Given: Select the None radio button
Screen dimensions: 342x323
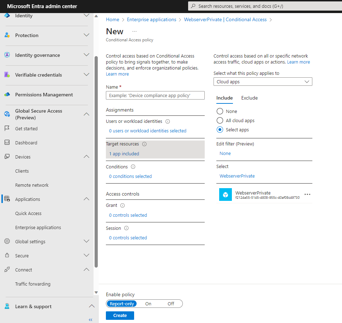Looking at the screenshot, I should click(x=220, y=112).
